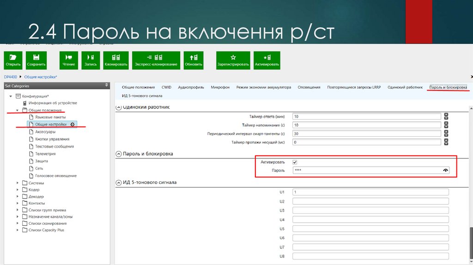Launch Экспресс-клонирование from the toolbar
This screenshot has width=473, height=265.
pyautogui.click(x=156, y=60)
